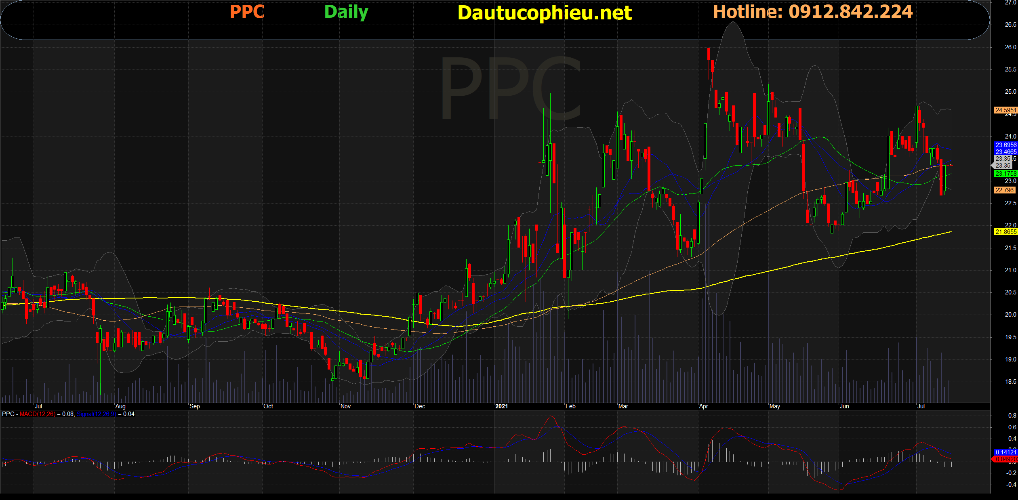
Task: Click the Feb label on time axis
Action: [x=570, y=406]
